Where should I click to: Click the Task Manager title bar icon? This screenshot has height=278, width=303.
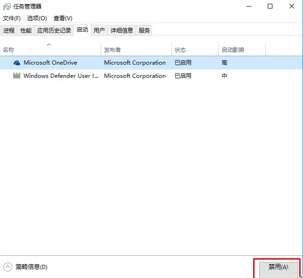(x=7, y=7)
